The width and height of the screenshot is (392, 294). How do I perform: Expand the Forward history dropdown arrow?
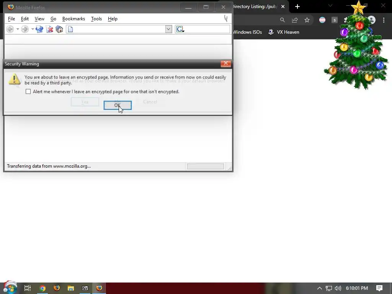click(x=32, y=29)
